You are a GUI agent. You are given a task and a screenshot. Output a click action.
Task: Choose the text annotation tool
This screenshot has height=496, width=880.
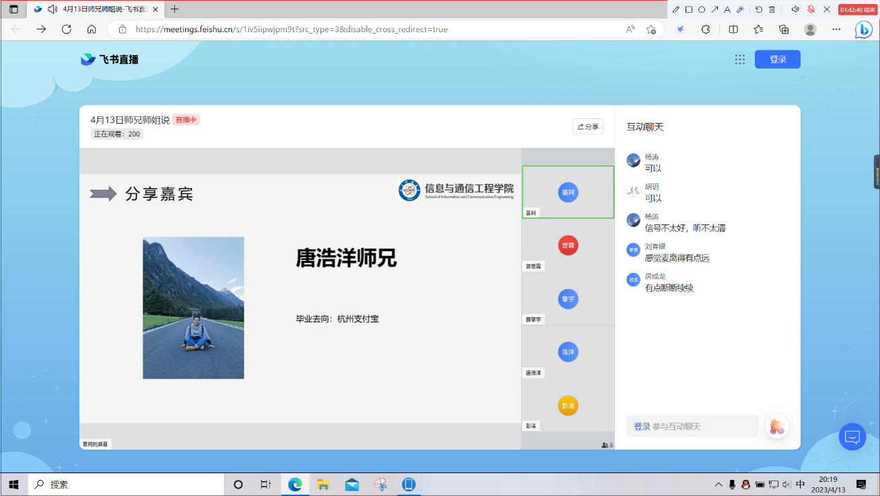pos(727,9)
